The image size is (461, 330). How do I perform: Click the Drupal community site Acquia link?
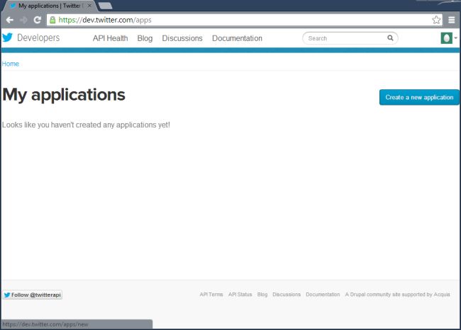[397, 295]
